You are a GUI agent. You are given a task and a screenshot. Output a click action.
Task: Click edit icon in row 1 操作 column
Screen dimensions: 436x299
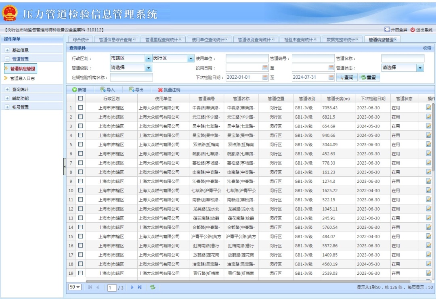pyautogui.click(x=428, y=108)
